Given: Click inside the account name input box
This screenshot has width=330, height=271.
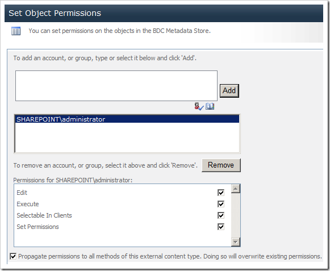Looking at the screenshot, I should pos(116,86).
